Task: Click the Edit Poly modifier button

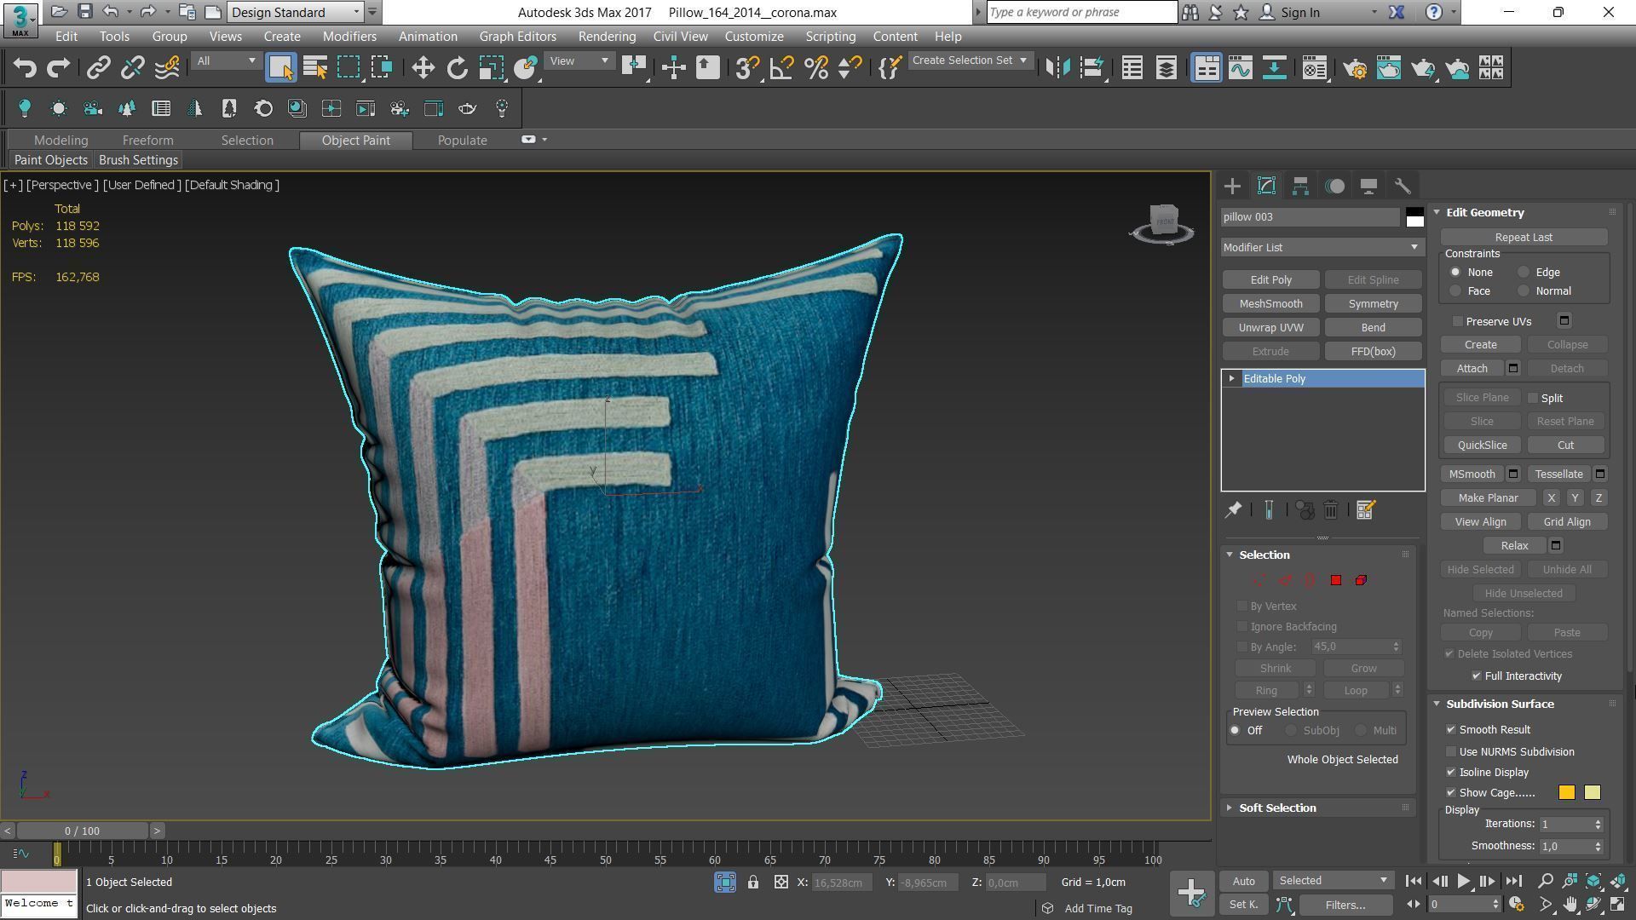Action: point(1270,280)
